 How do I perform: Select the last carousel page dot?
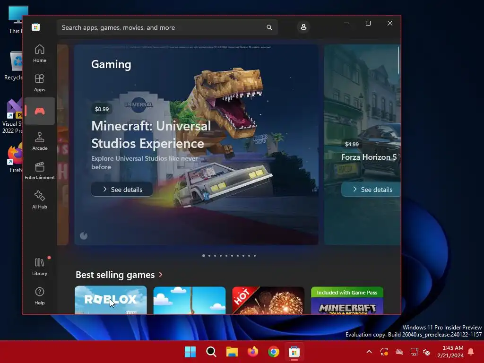click(x=255, y=256)
